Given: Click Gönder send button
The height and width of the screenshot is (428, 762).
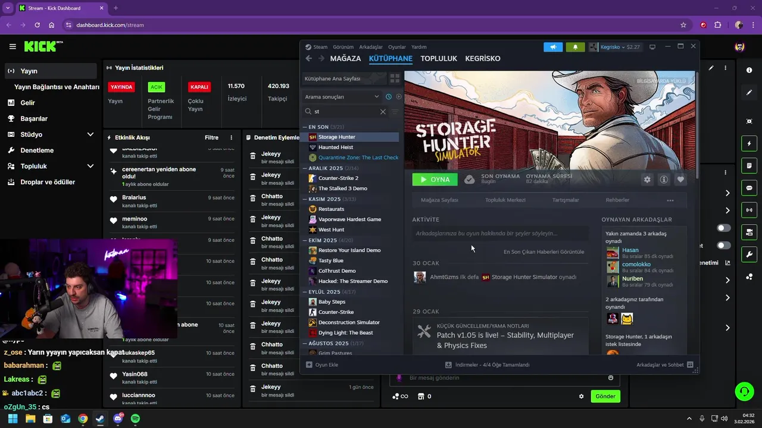Looking at the screenshot, I should pyautogui.click(x=605, y=396).
